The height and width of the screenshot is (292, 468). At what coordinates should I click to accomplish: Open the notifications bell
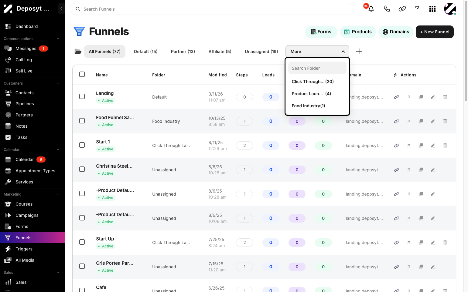pos(371,9)
